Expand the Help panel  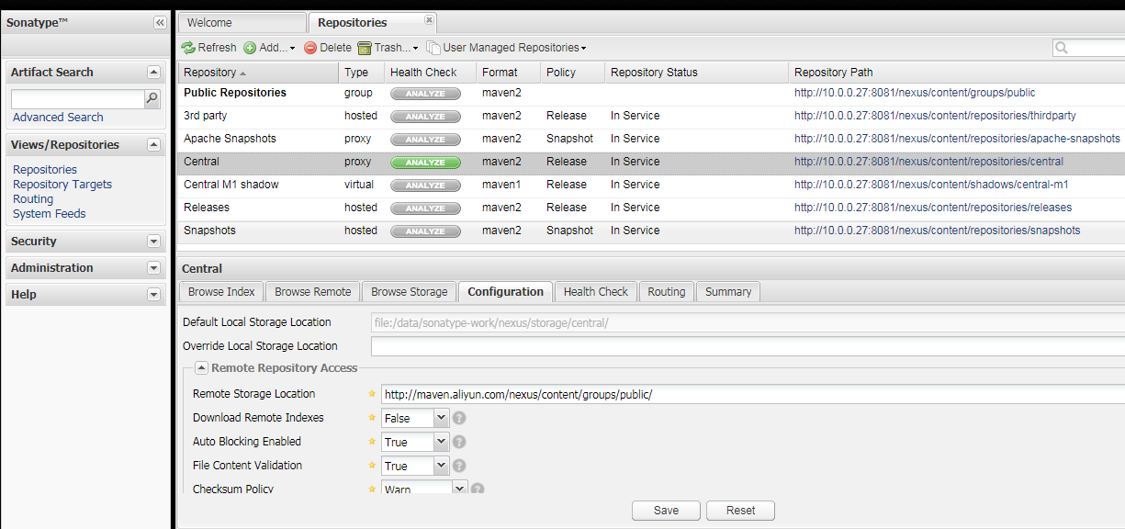[153, 295]
